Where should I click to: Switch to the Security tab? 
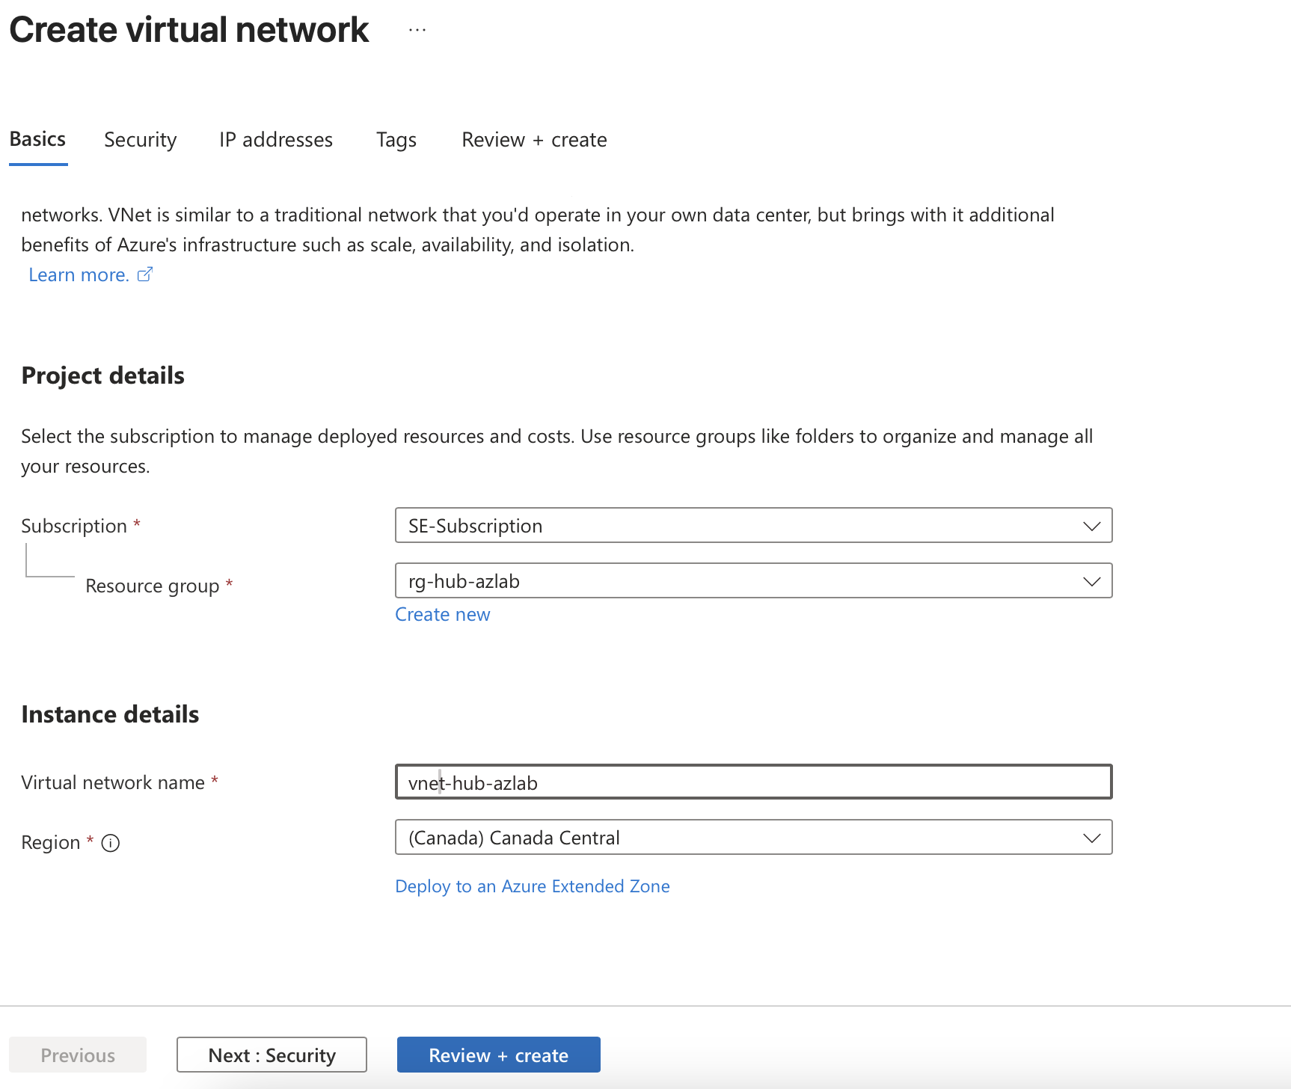pos(141,140)
